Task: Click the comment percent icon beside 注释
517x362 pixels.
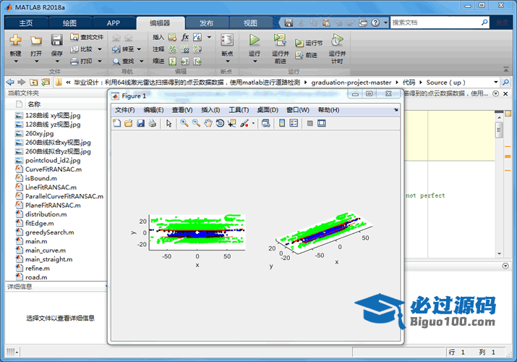Action: pyautogui.click(x=172, y=49)
